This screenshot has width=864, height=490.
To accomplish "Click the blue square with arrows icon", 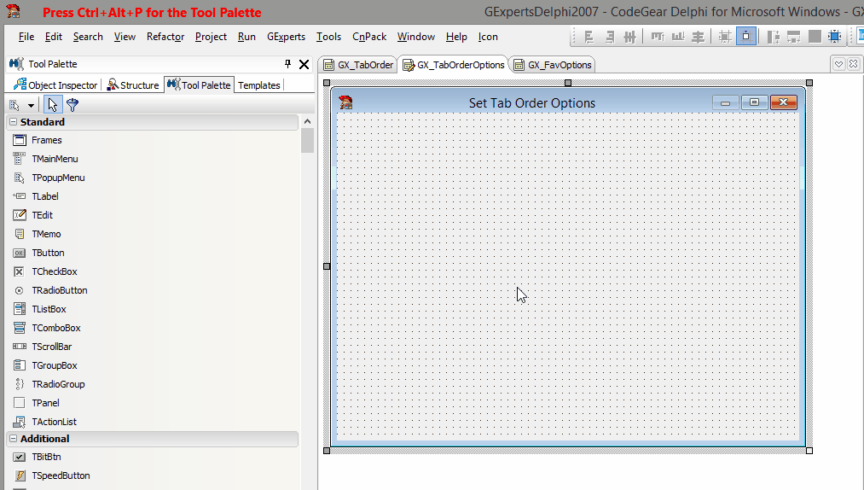I will tap(835, 37).
